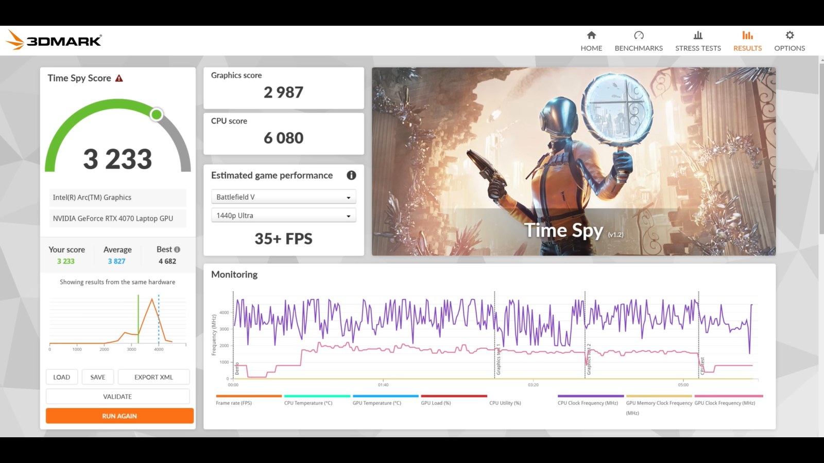Viewport: 824px width, 463px height.
Task: Click the NVIDIA GeForce RTX 4070 Laptop GPU entry
Action: click(118, 219)
